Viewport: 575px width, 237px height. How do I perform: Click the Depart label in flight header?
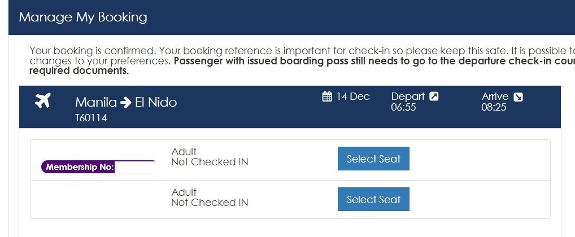coord(408,96)
